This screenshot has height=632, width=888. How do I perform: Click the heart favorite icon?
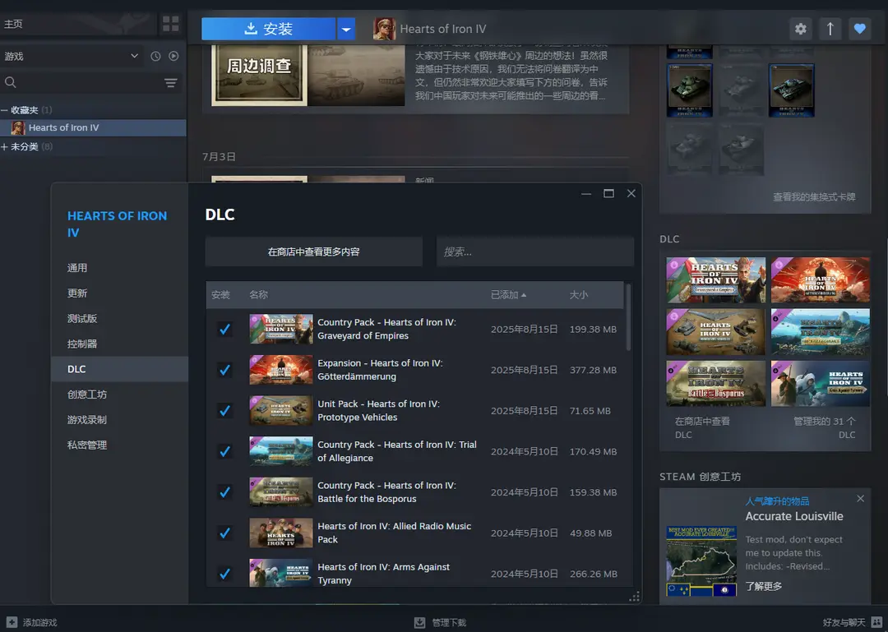(x=859, y=29)
